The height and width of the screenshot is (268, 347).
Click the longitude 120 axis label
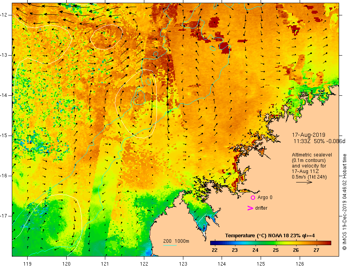pyautogui.click(x=66, y=264)
